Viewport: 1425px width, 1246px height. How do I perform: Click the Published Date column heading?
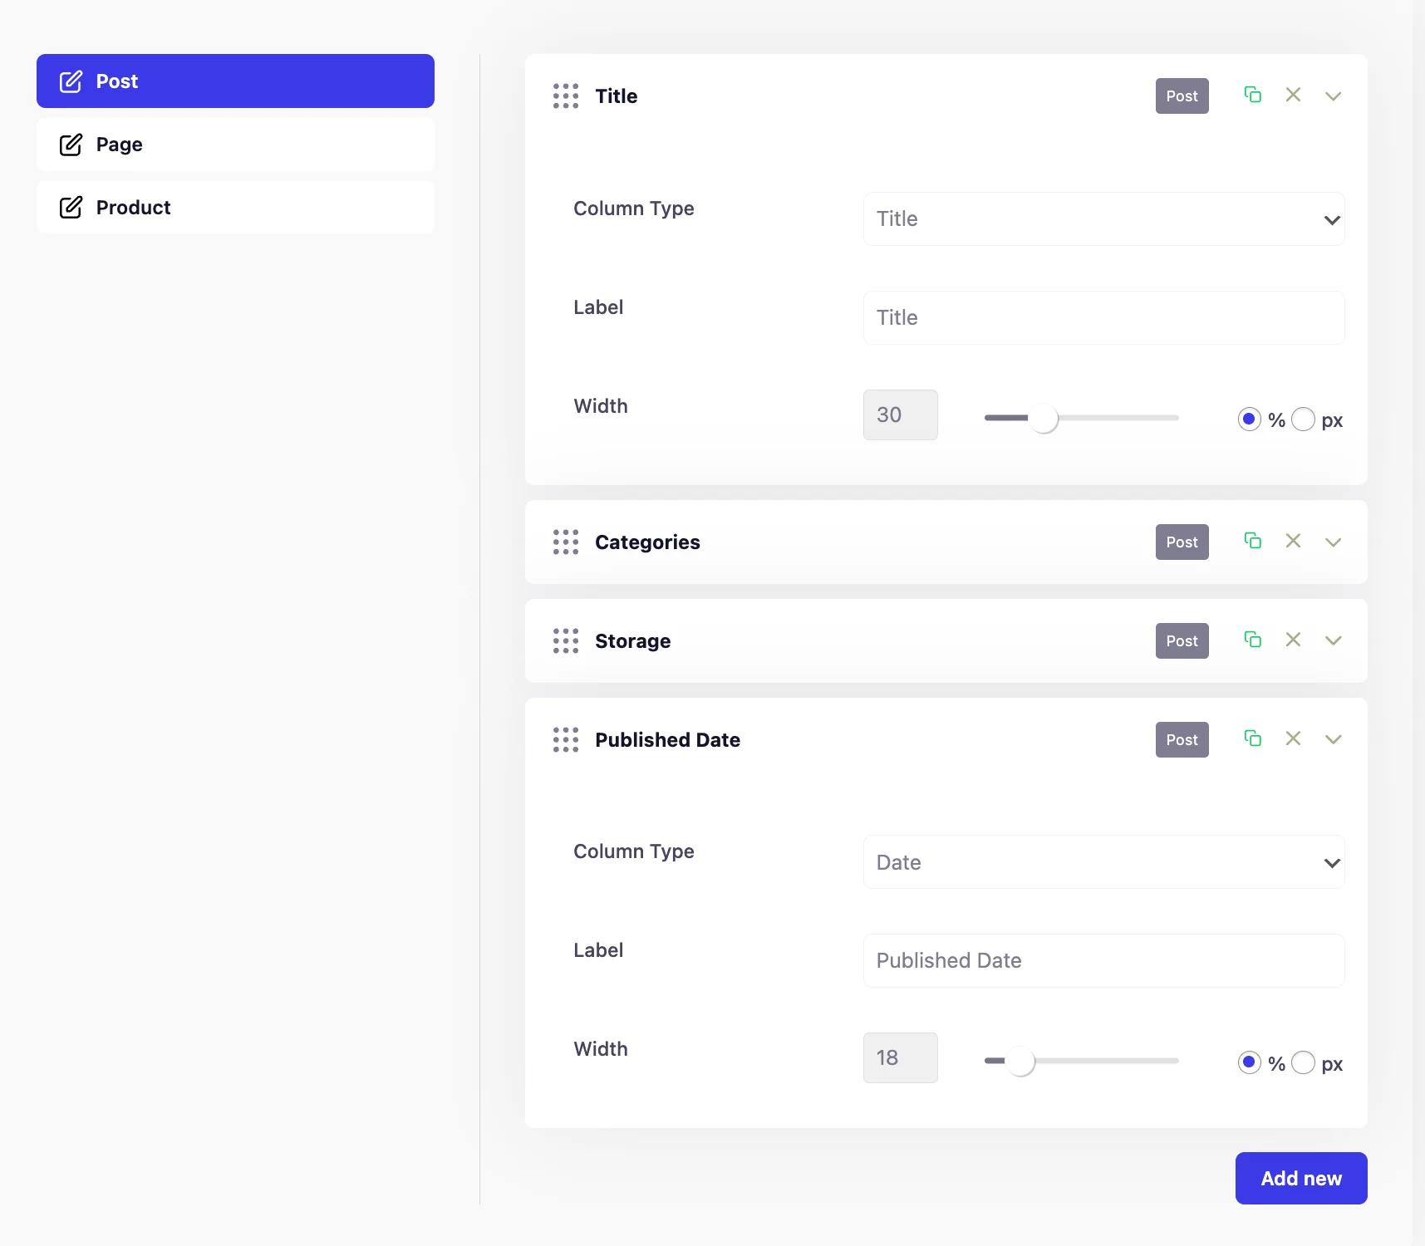pyautogui.click(x=667, y=740)
